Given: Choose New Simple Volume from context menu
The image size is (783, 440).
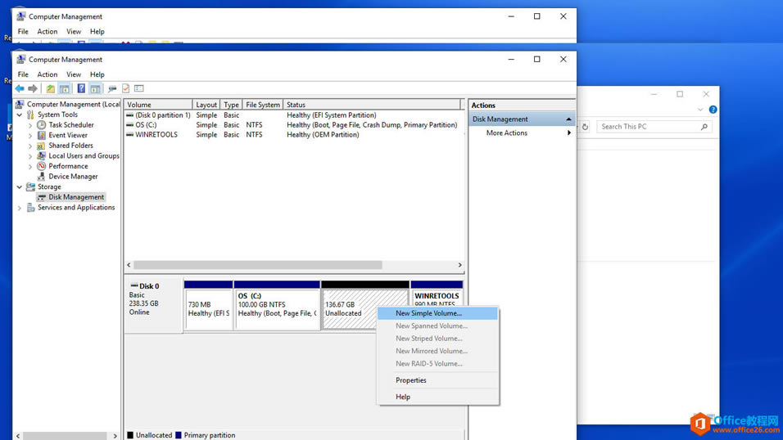Looking at the screenshot, I should 438,313.
